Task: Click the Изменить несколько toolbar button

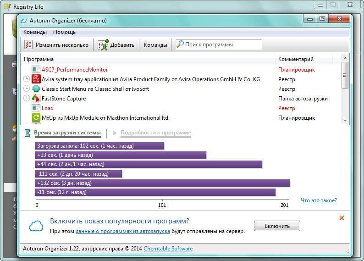Action: point(57,45)
